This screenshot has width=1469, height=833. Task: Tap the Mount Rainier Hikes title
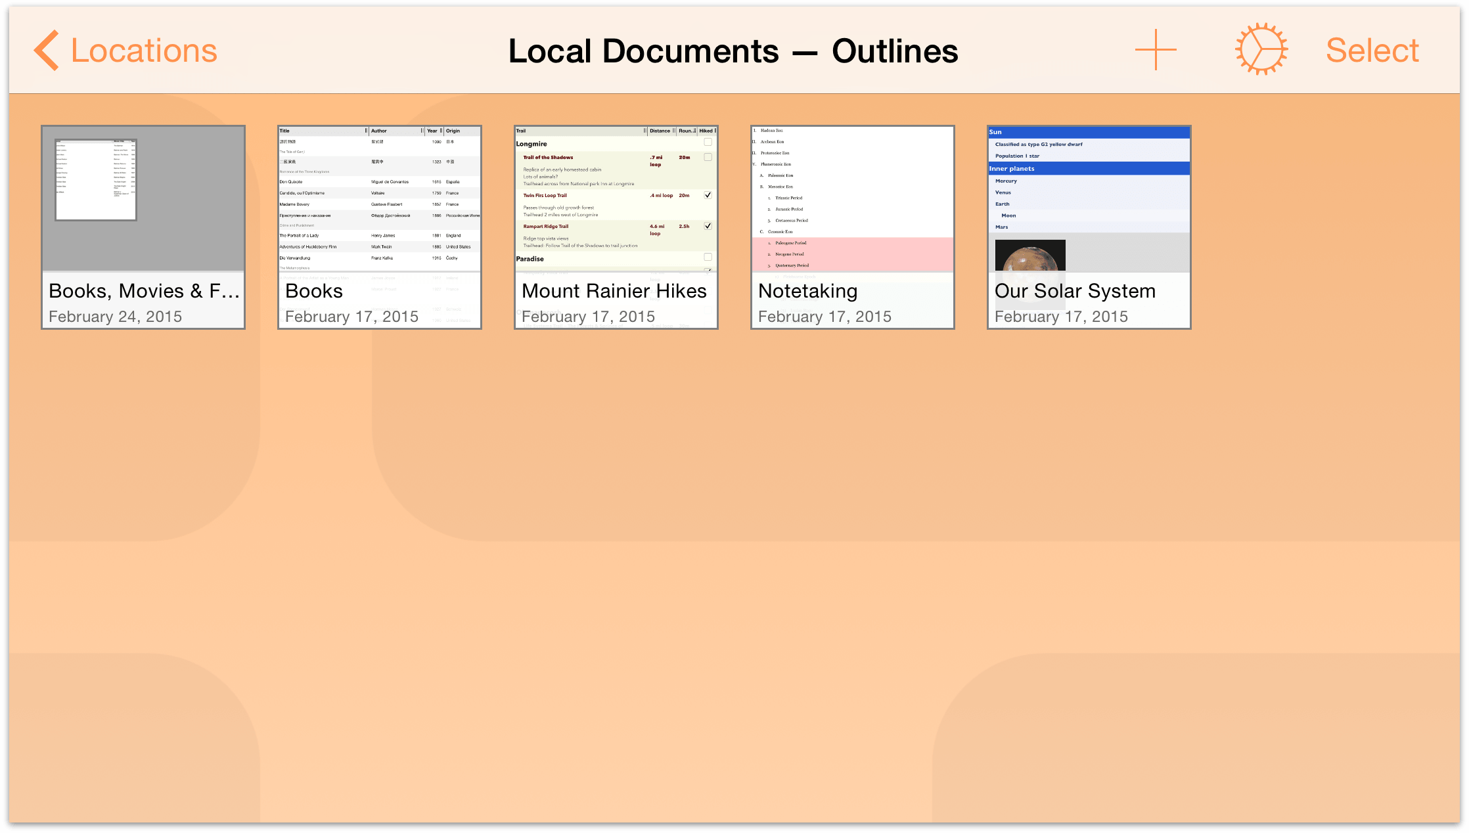614,291
